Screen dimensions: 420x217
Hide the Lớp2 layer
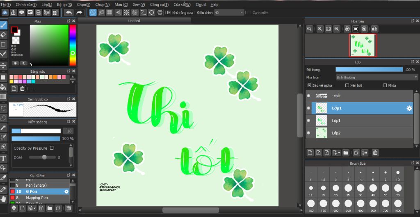[308, 133]
